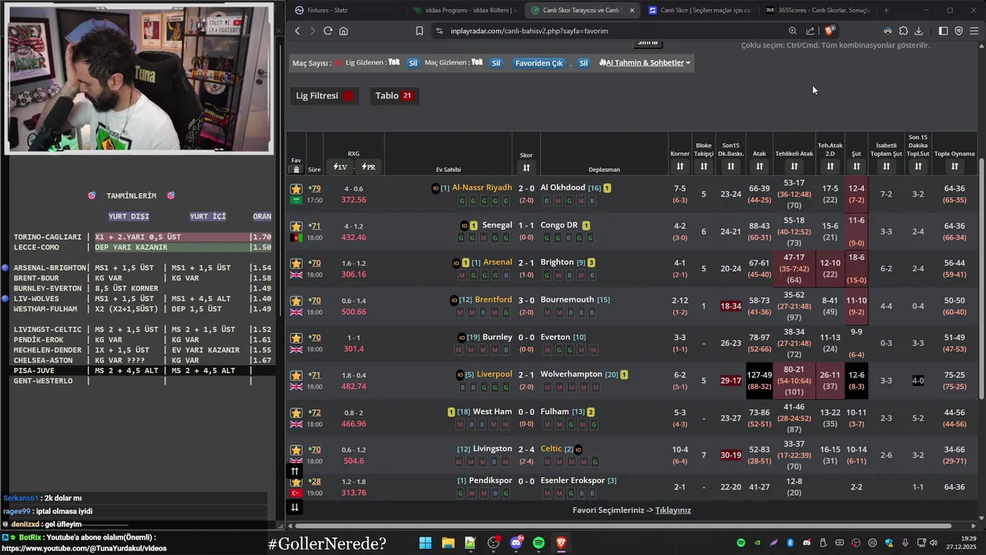This screenshot has width=986, height=555.
Task: Open the site info icon in the address bar
Action: click(439, 31)
